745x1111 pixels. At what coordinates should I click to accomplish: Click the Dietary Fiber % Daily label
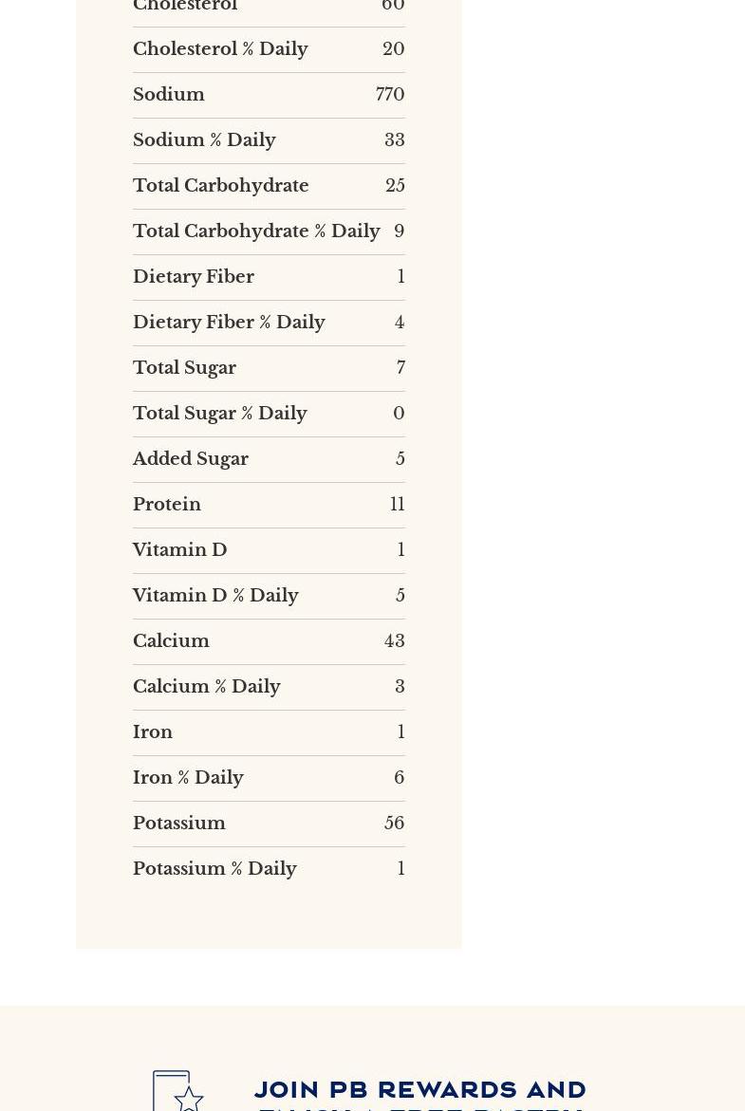pyautogui.click(x=229, y=323)
